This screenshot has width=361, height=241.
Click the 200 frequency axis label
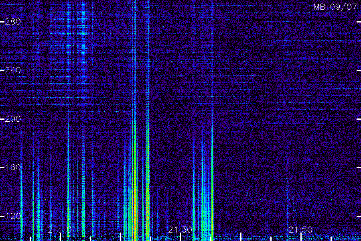click(13, 119)
